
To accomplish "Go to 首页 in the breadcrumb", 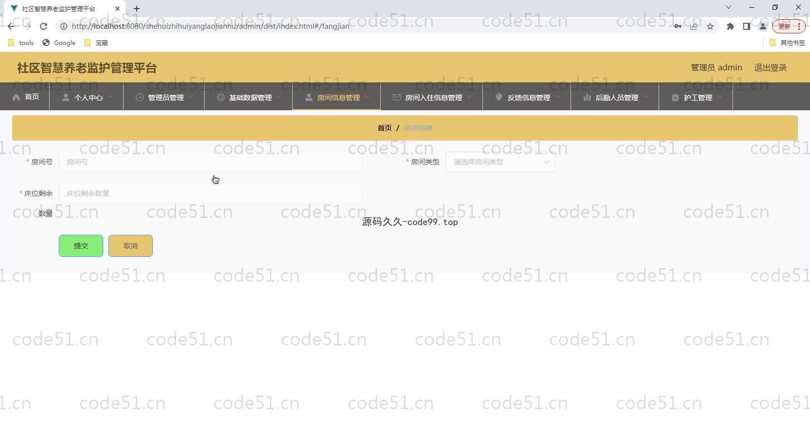I will (384, 128).
